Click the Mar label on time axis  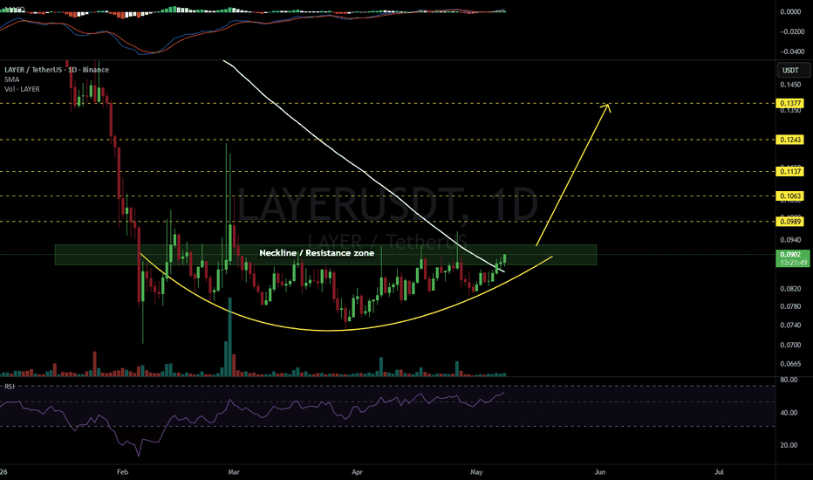coord(234,471)
